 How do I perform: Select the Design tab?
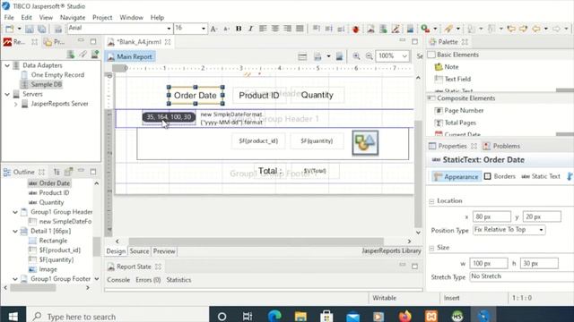[116, 251]
